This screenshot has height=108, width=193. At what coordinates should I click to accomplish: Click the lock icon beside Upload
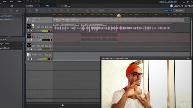(x=93, y=11)
